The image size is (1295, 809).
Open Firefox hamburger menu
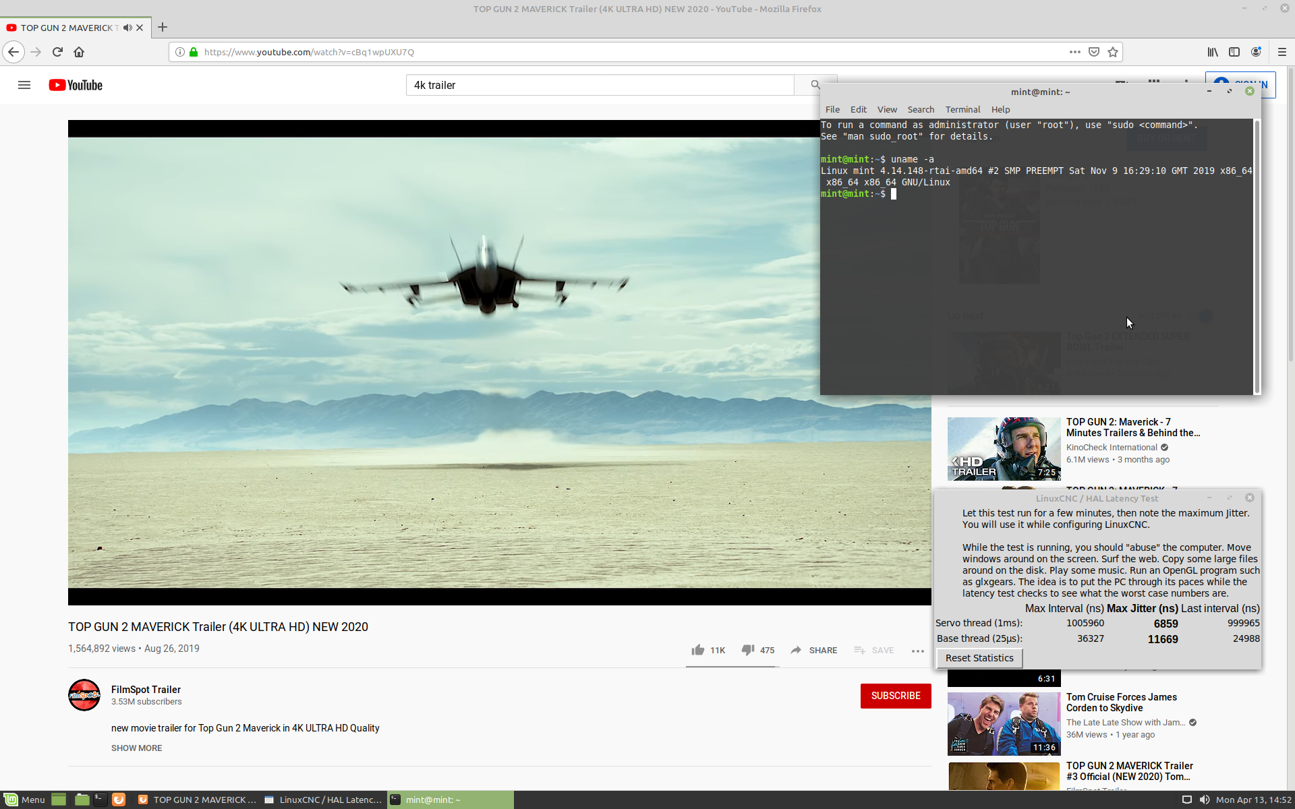[1282, 52]
